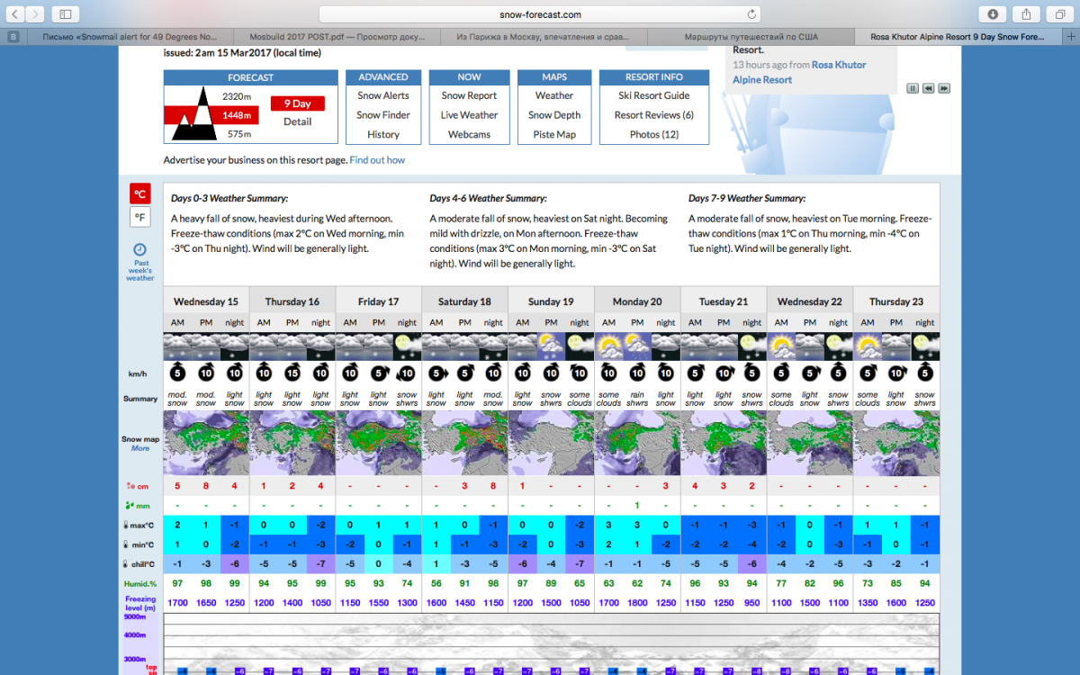Image resolution: width=1080 pixels, height=675 pixels.
Task: Focus the snow-forecast.com address bar
Action: 539,14
